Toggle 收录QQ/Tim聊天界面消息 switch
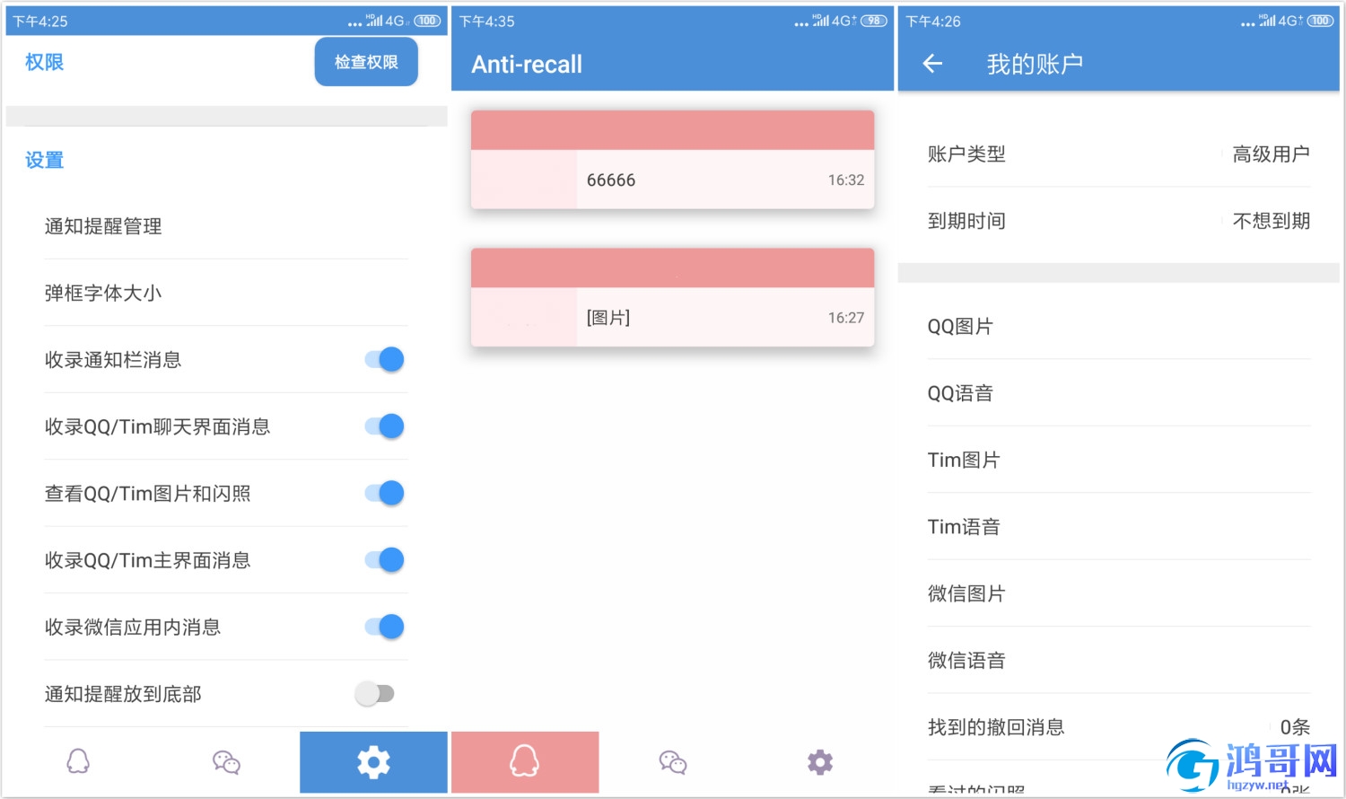Image resolution: width=1346 pixels, height=799 pixels. [384, 426]
